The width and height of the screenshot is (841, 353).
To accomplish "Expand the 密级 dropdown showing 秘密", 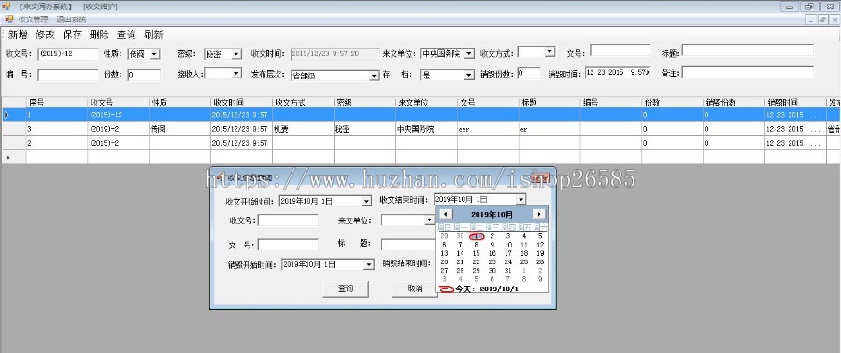I will [x=236, y=53].
